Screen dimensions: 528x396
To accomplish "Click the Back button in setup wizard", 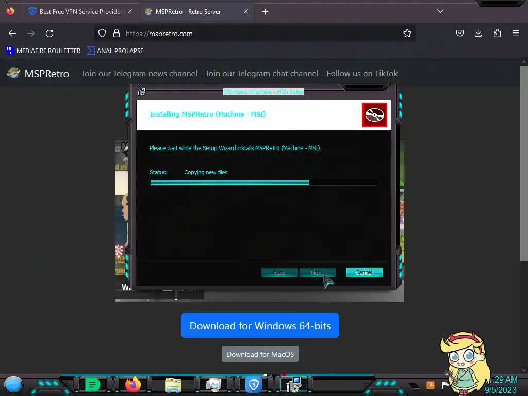I will [x=279, y=272].
